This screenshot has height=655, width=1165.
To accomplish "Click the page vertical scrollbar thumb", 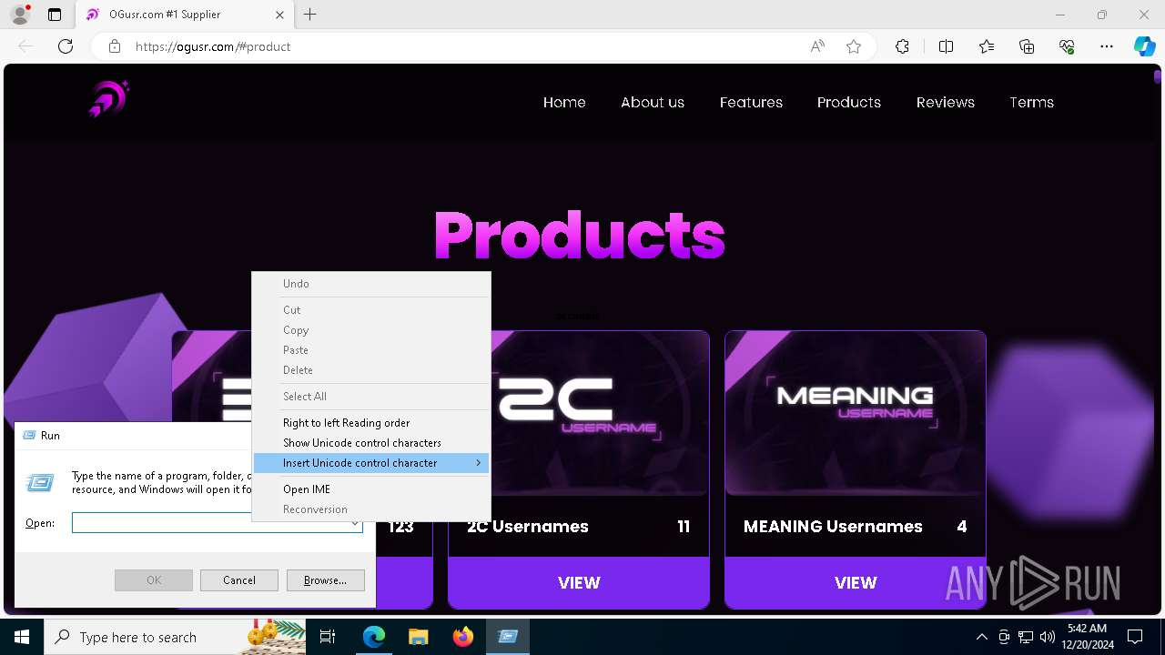I will click(1158, 76).
